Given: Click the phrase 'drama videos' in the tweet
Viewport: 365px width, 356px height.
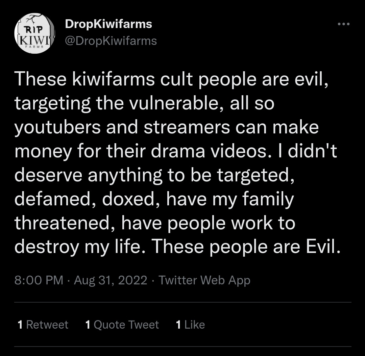Looking at the screenshot, I should (209, 151).
